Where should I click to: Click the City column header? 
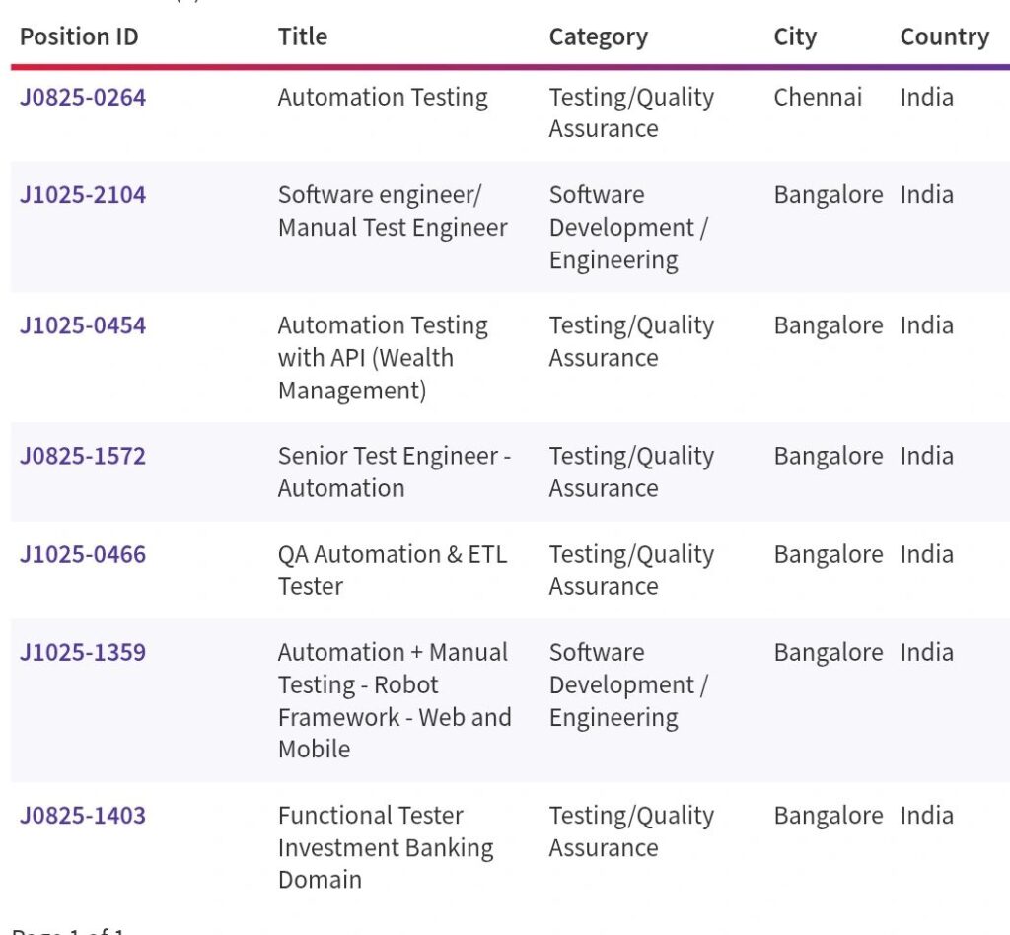click(x=795, y=37)
